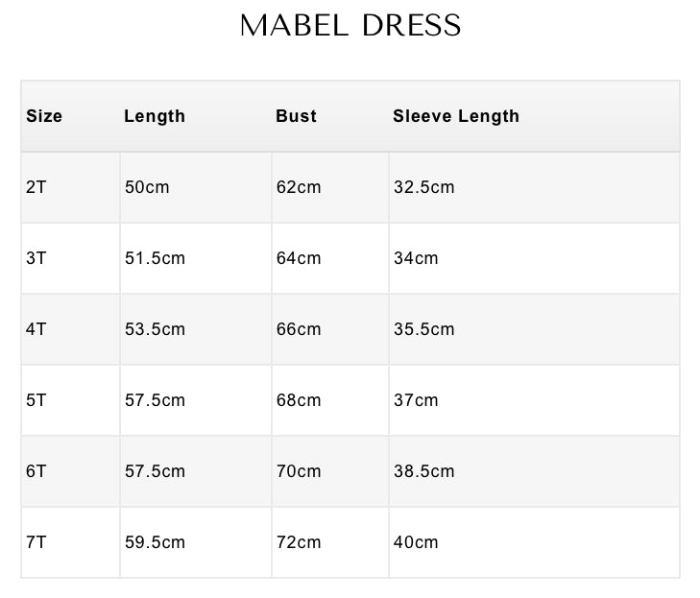Click the 68cm bust value
The height and width of the screenshot is (598, 700).
point(299,400)
